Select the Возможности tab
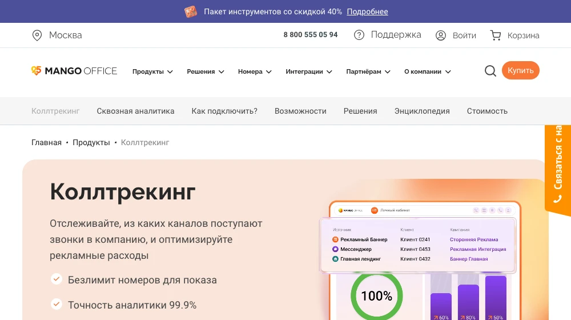 point(300,111)
